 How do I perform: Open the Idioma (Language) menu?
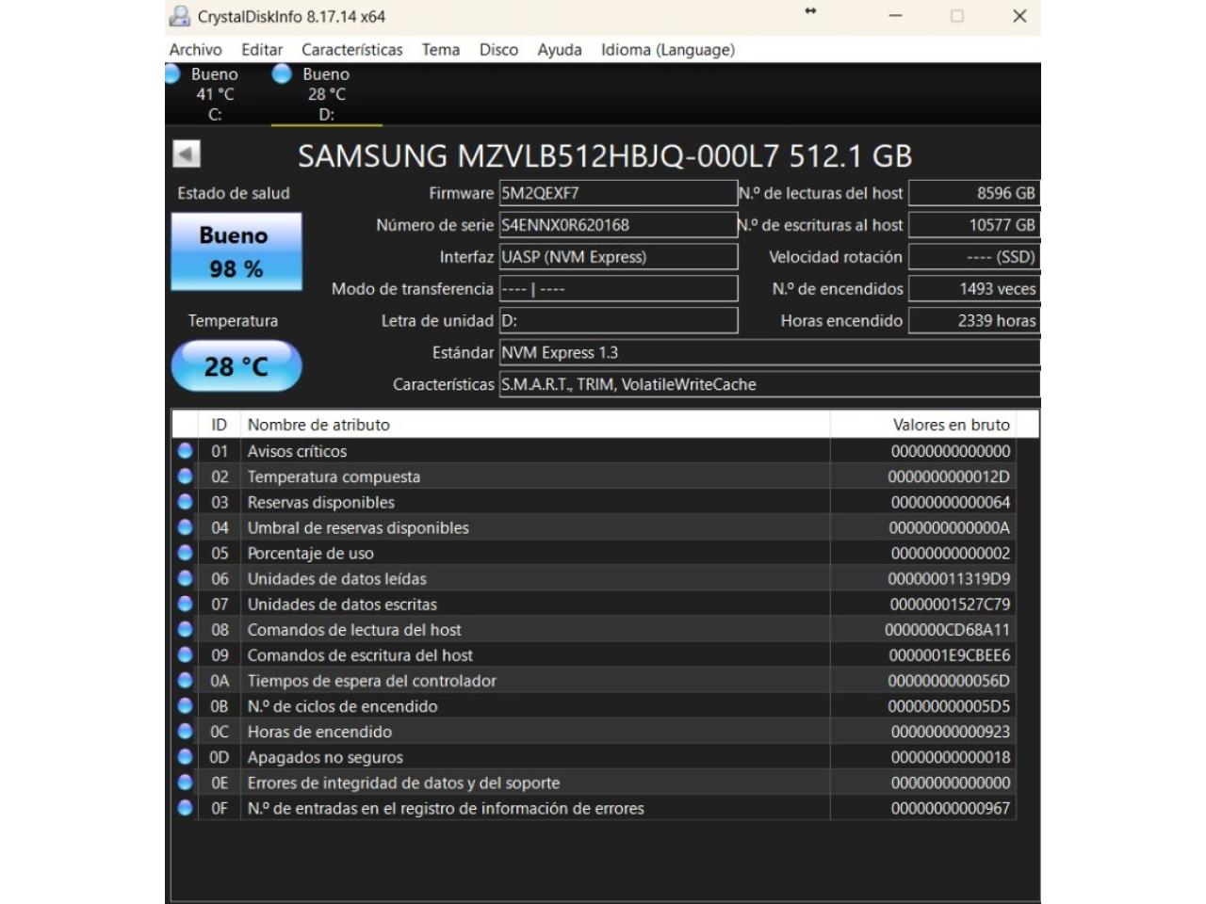(668, 50)
